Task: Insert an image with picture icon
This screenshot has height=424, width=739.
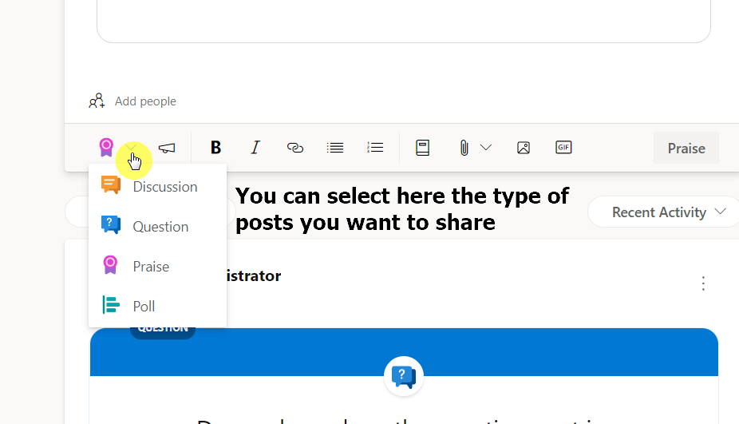Action: tap(524, 148)
